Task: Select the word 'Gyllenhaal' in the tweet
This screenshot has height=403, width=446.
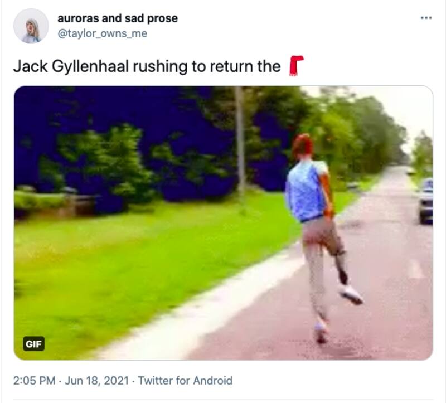Action: tap(90, 67)
